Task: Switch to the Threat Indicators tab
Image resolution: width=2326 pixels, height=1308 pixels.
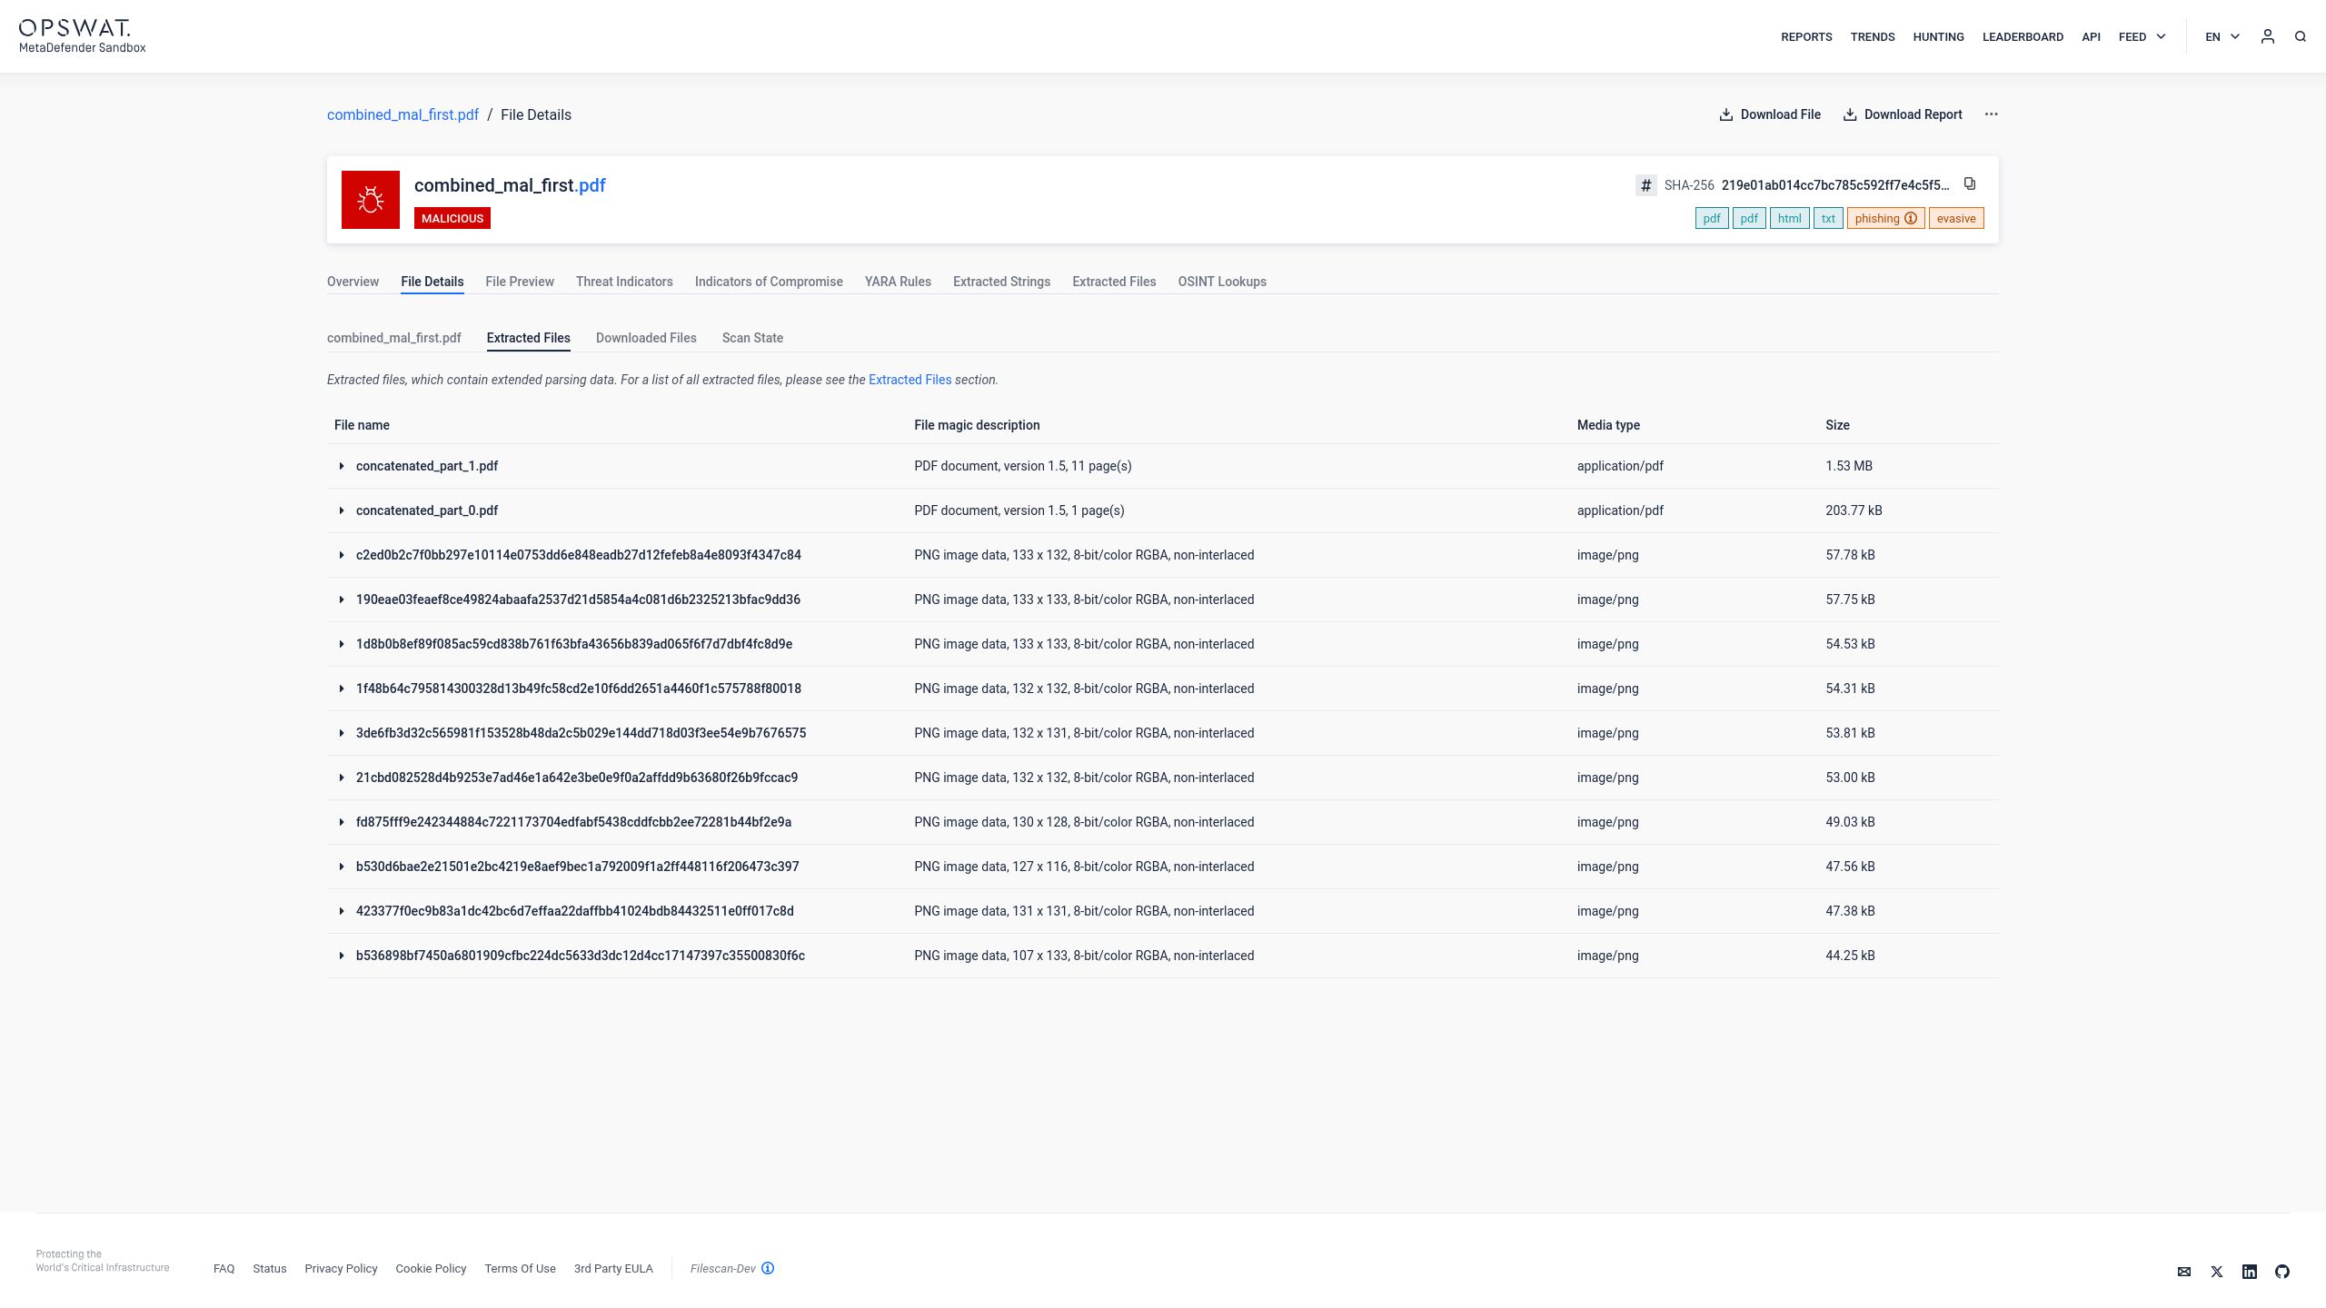Action: click(624, 282)
